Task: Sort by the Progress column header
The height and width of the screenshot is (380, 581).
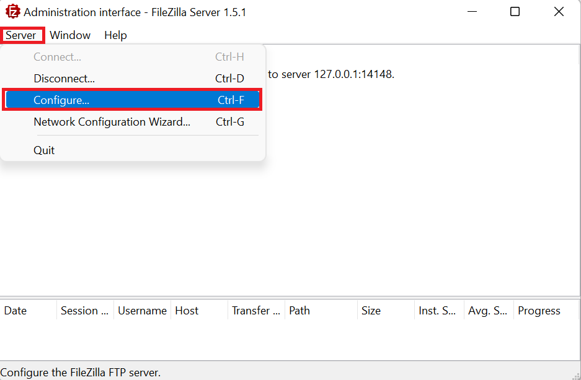Action: click(x=546, y=311)
